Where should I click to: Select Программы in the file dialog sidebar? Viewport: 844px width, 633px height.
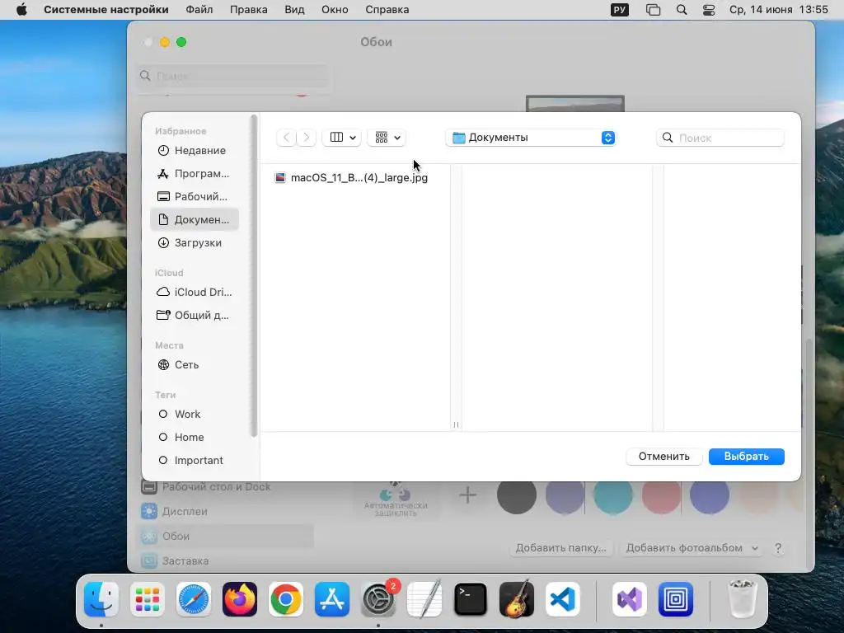pyautogui.click(x=195, y=174)
